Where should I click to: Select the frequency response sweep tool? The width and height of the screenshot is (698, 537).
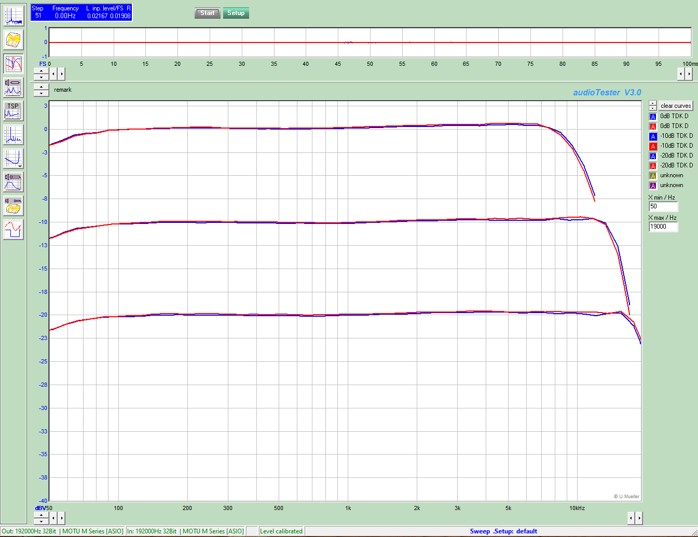pos(13,64)
